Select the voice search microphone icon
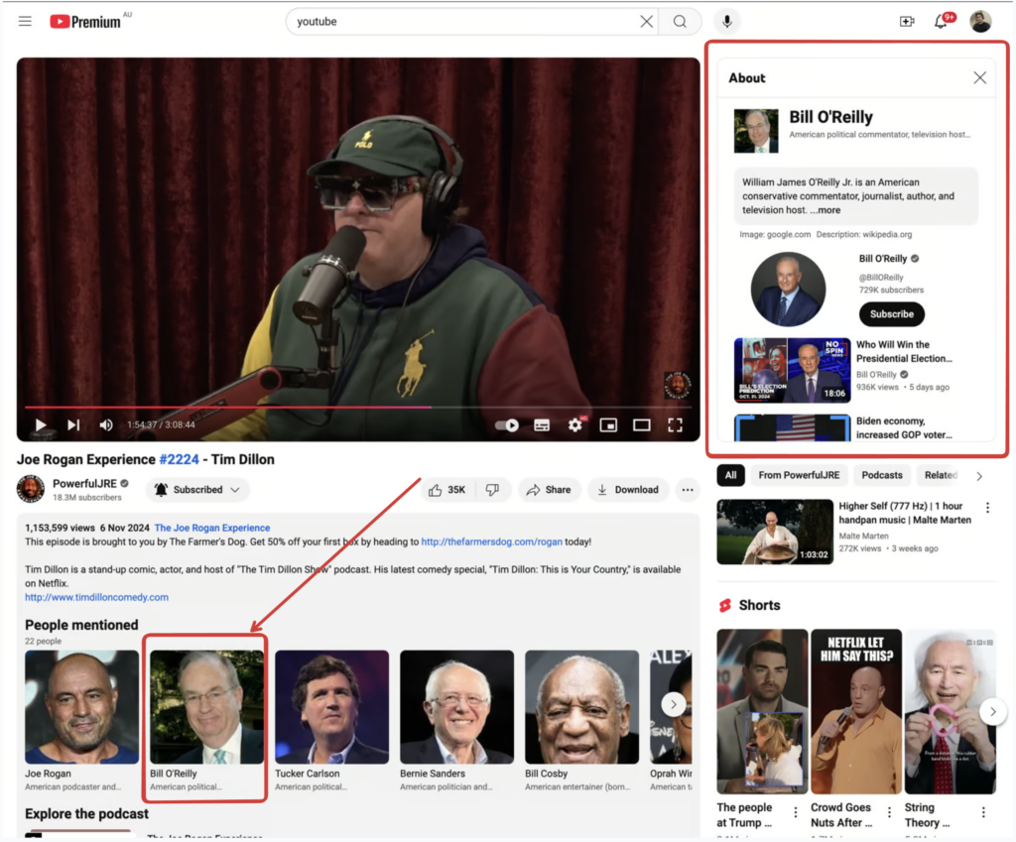 (x=727, y=21)
